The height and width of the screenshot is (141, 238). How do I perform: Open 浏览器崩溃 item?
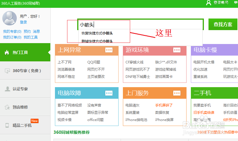66,69
